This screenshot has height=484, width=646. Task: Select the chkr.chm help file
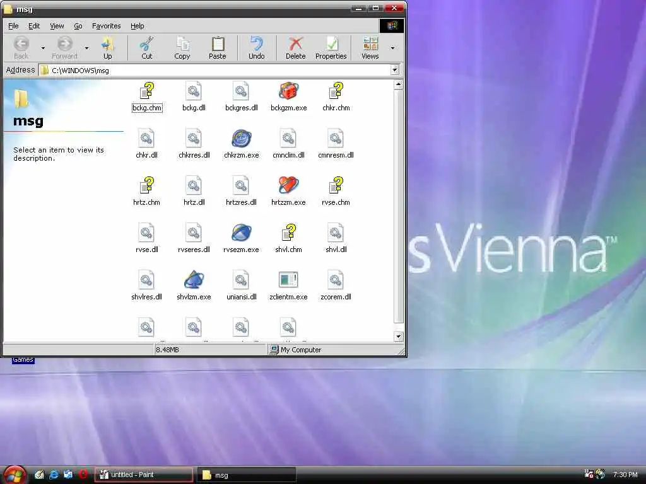336,97
